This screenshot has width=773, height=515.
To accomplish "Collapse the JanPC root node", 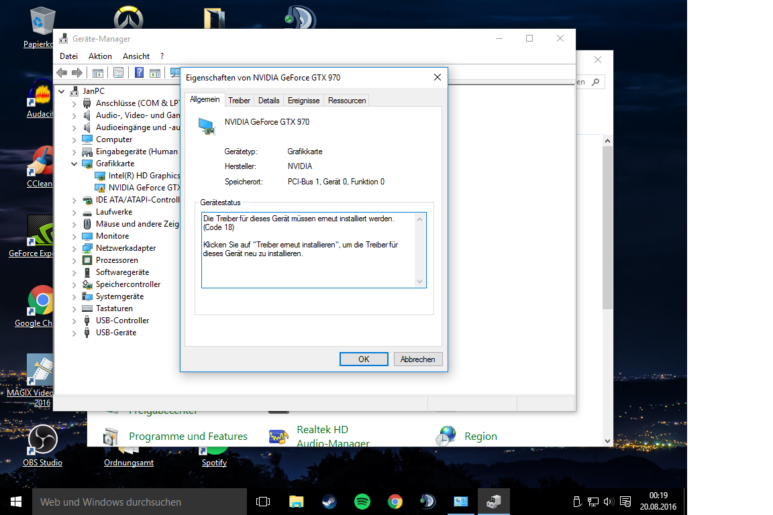I will (x=62, y=91).
